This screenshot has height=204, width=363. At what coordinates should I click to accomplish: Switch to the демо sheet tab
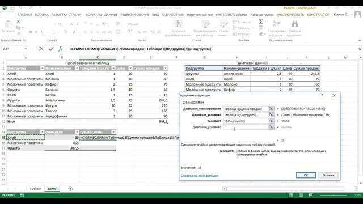point(52,189)
